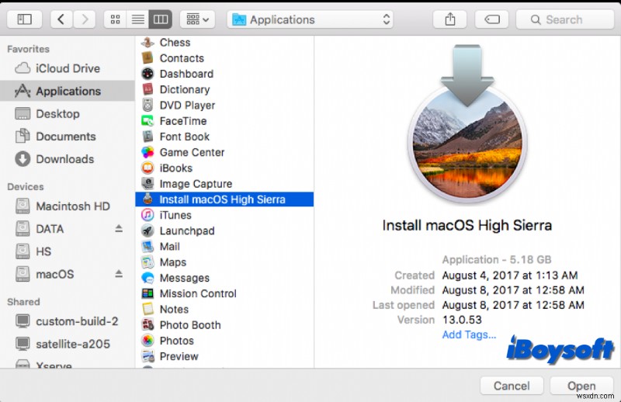The image size is (621, 402).
Task: Select the Image Capture application
Action: (x=224, y=184)
